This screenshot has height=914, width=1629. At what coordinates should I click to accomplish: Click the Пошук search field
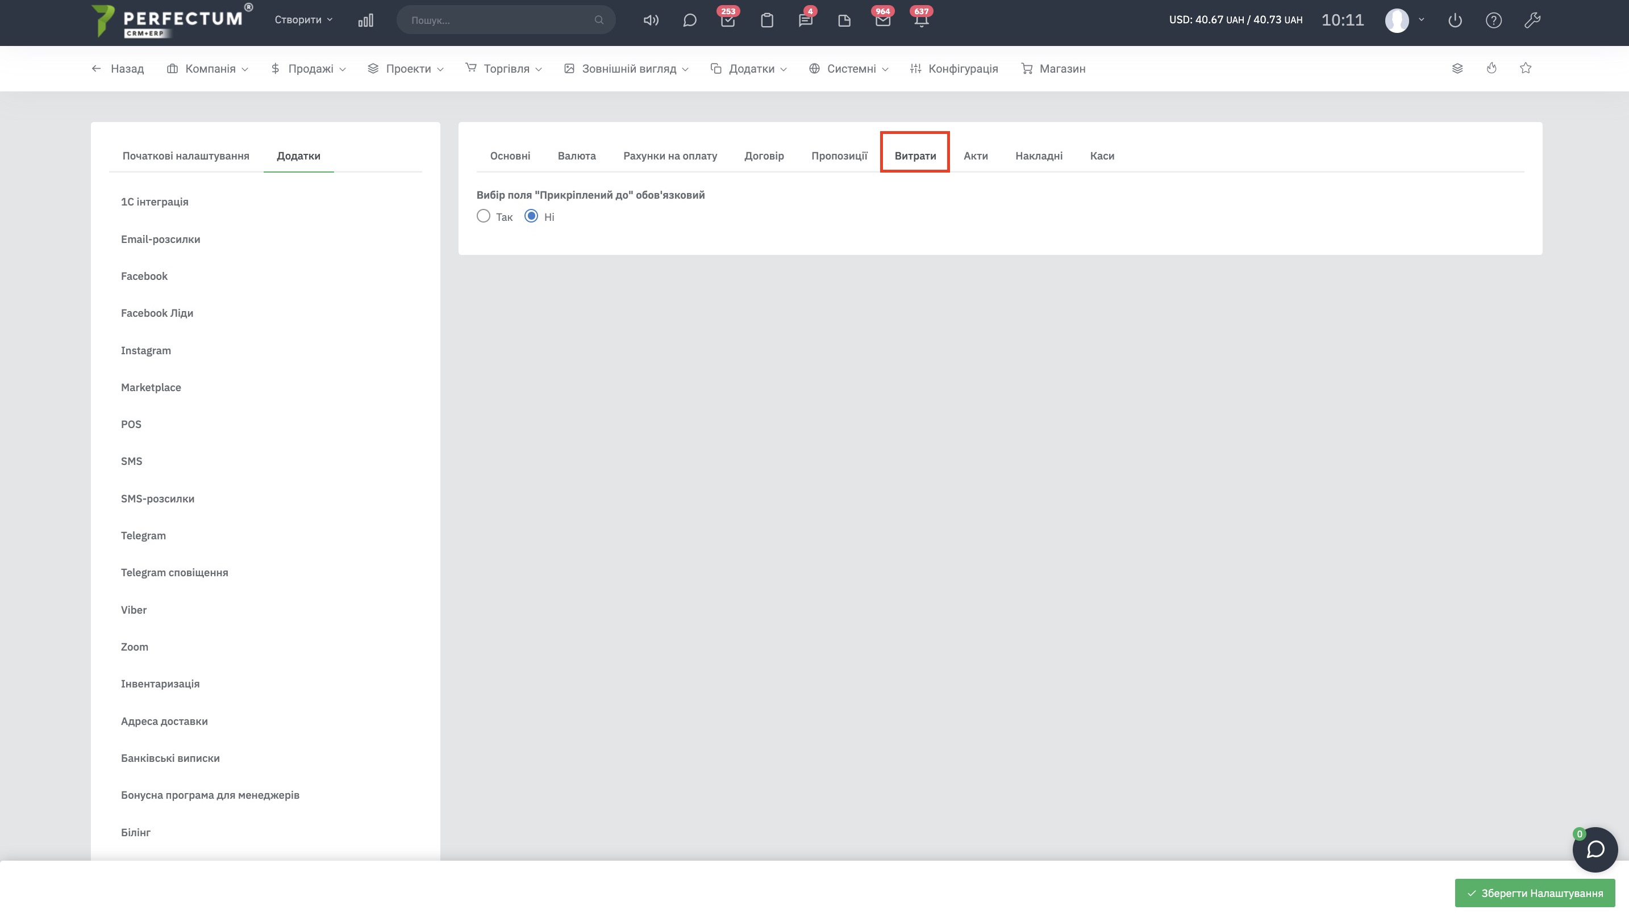coord(499,20)
